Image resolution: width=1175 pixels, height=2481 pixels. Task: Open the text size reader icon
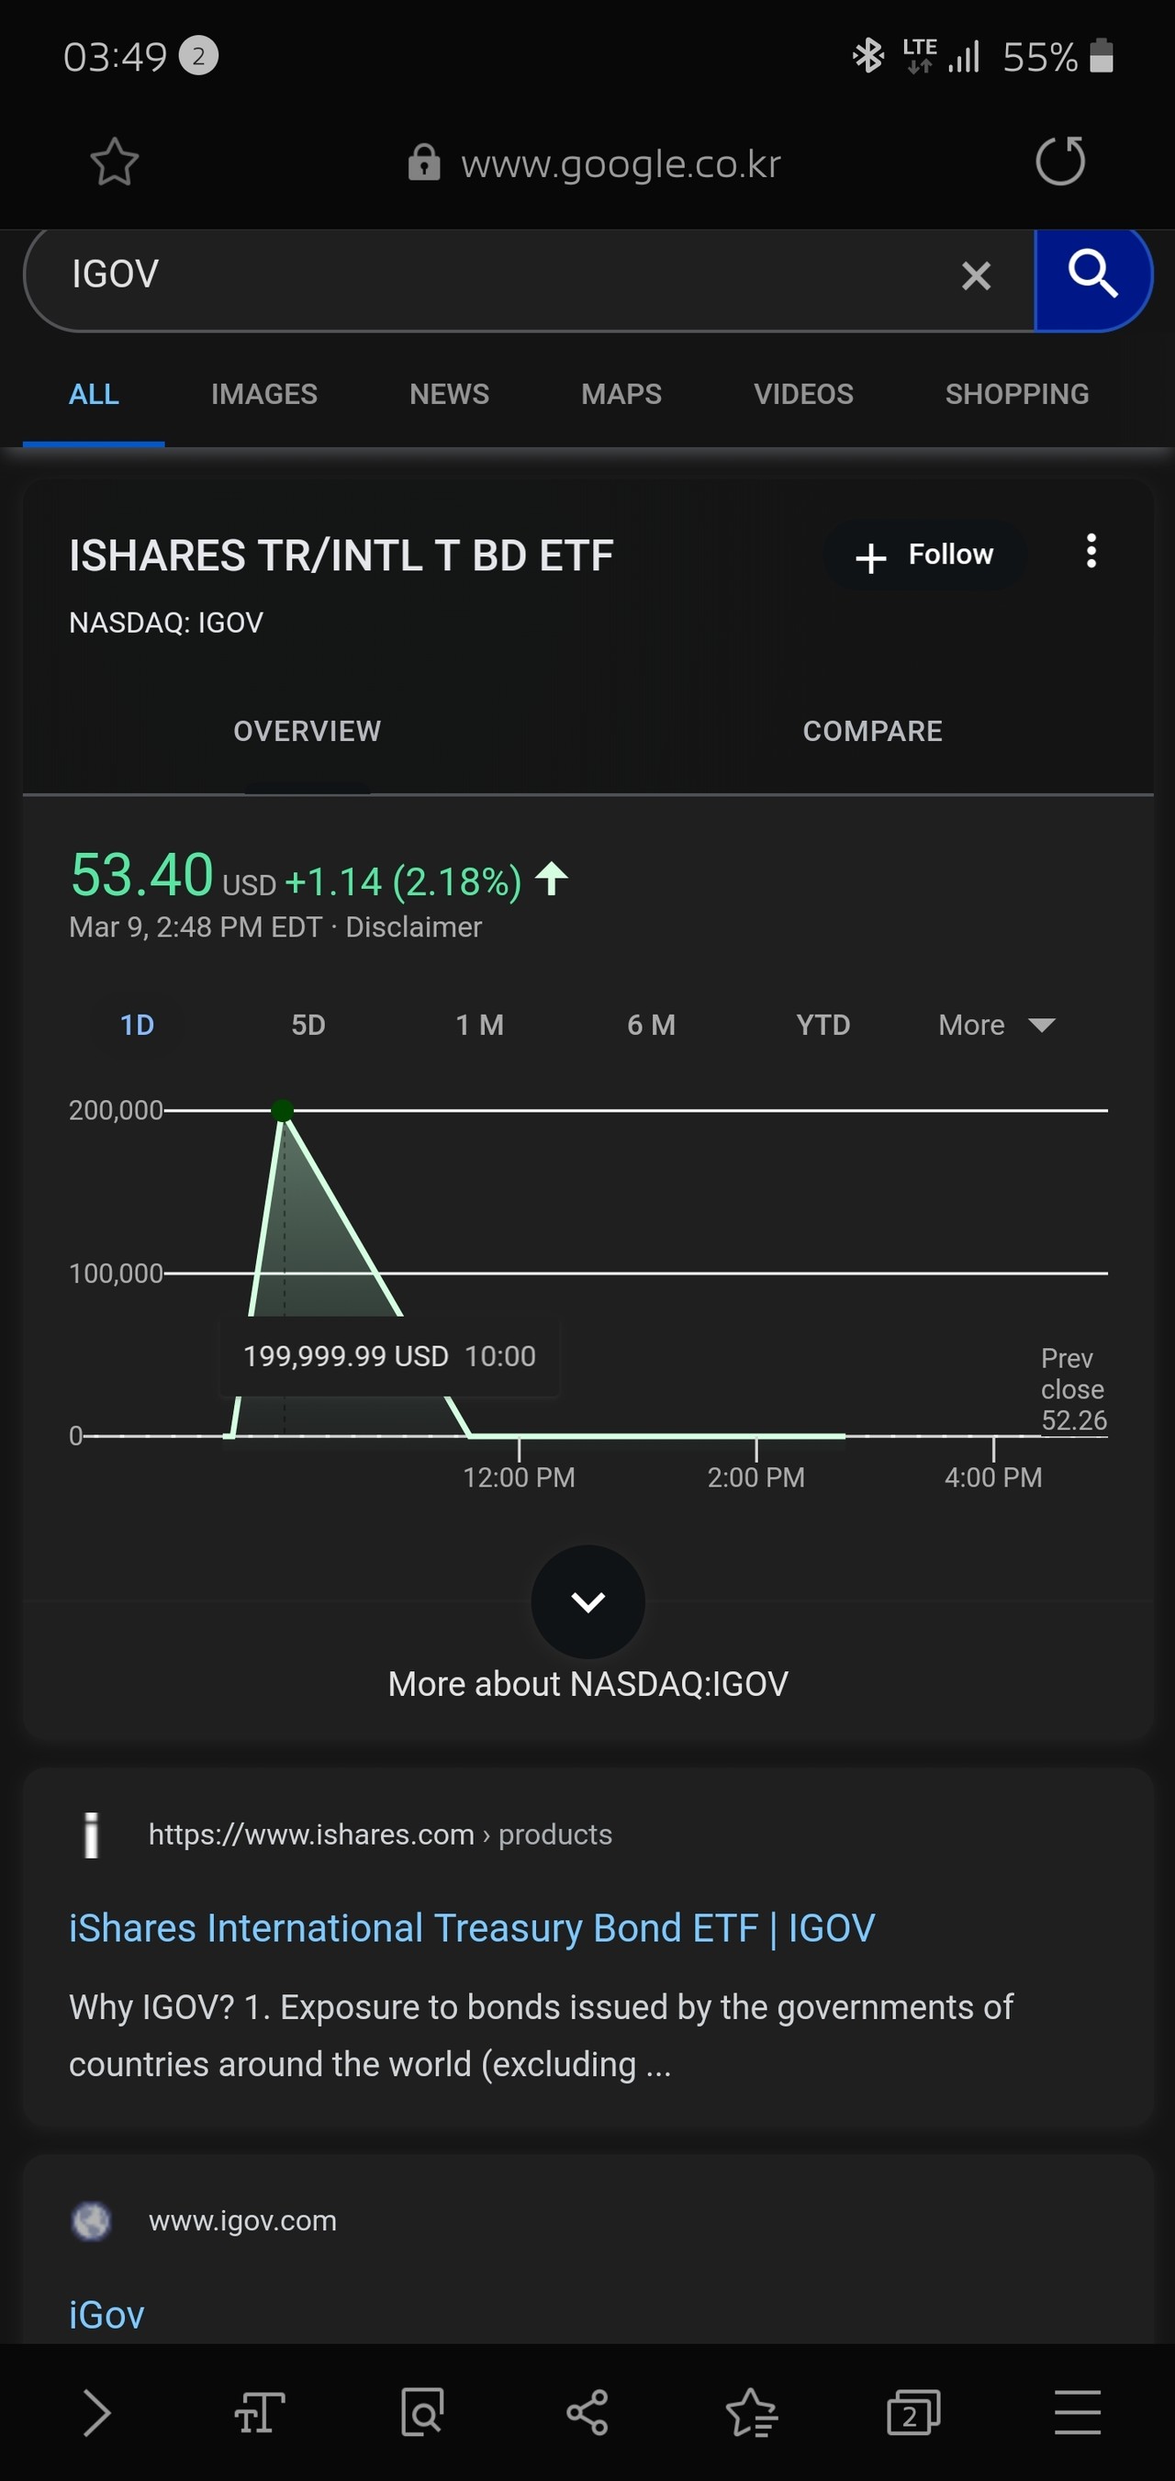point(259,2413)
